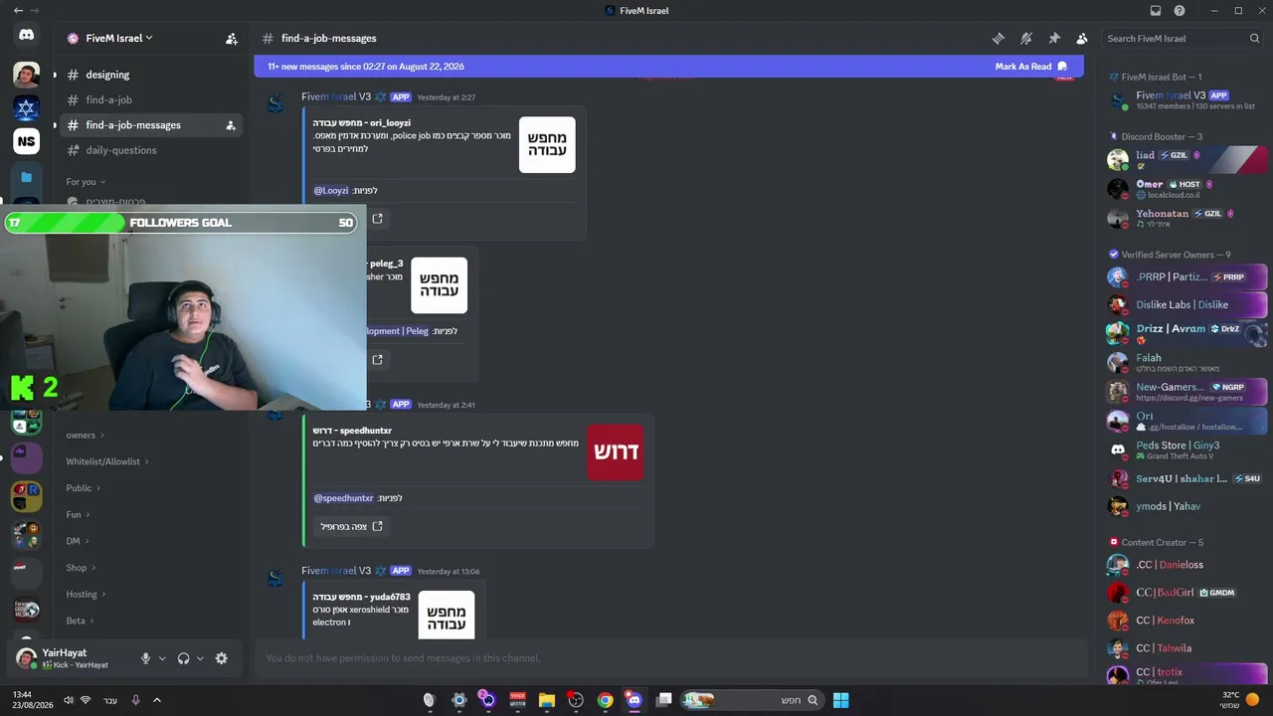The width and height of the screenshot is (1273, 716).
Task: Click the invite people icon beside FiveM Israel
Action: 232,39
